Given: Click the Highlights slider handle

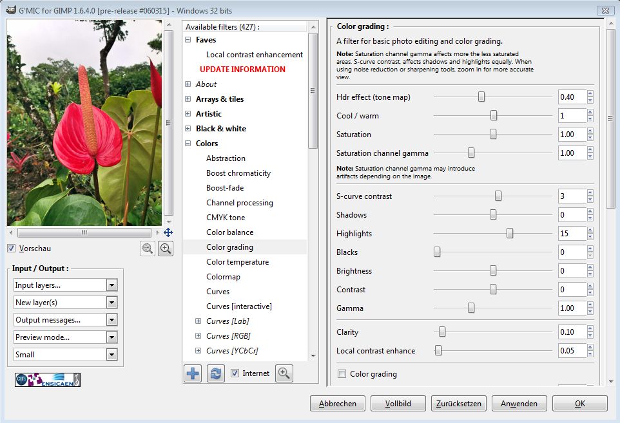Looking at the screenshot, I should (x=510, y=234).
